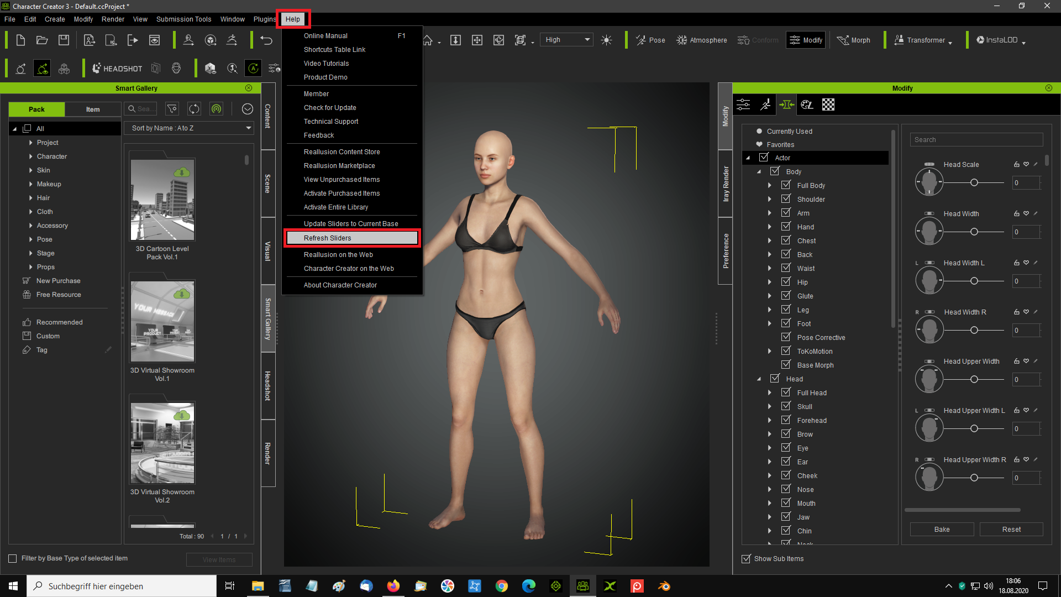Switch to the Morph tab icon in the Modify panel
The height and width of the screenshot is (597, 1061).
tap(786, 104)
